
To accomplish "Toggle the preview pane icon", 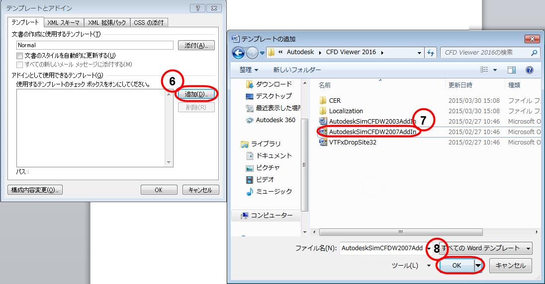I will click(x=512, y=70).
